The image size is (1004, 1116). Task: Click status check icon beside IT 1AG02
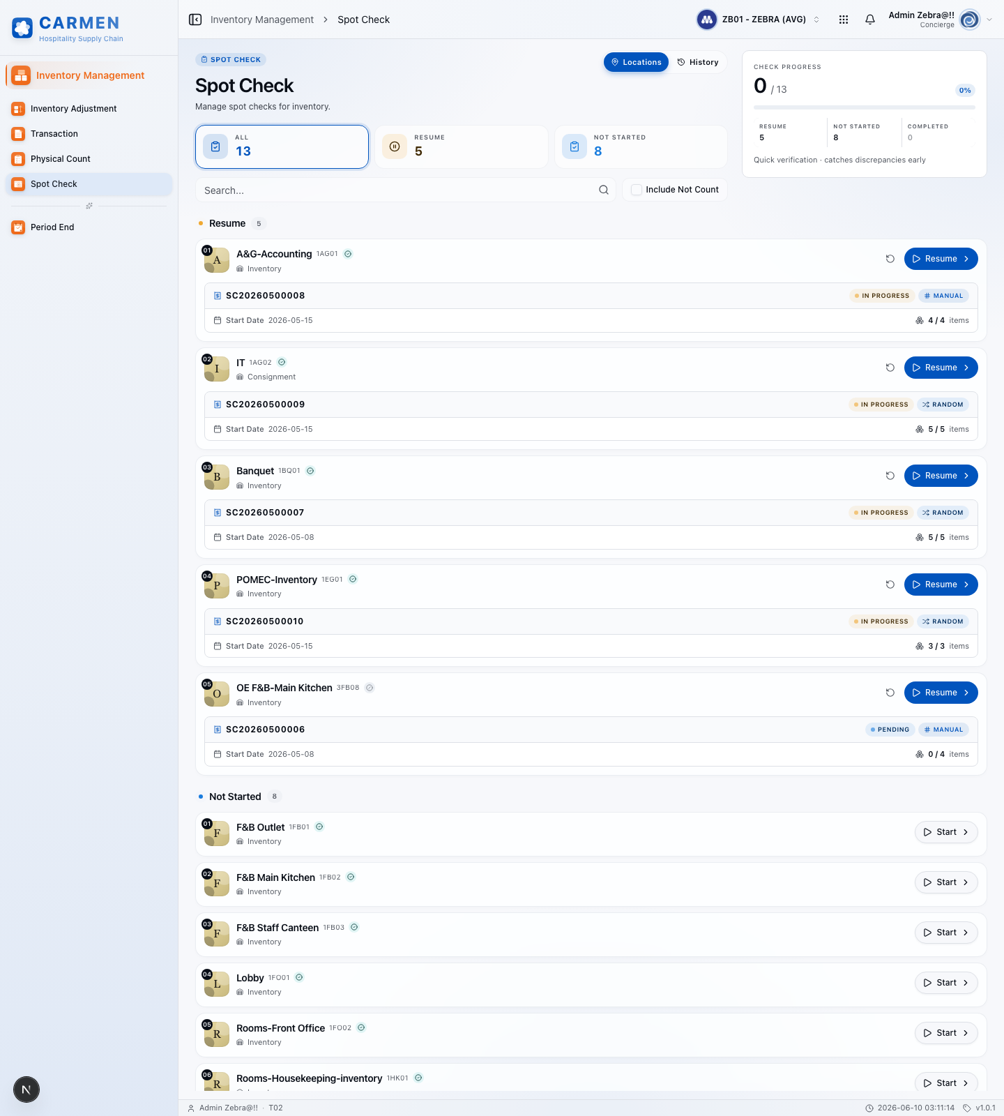(x=282, y=362)
